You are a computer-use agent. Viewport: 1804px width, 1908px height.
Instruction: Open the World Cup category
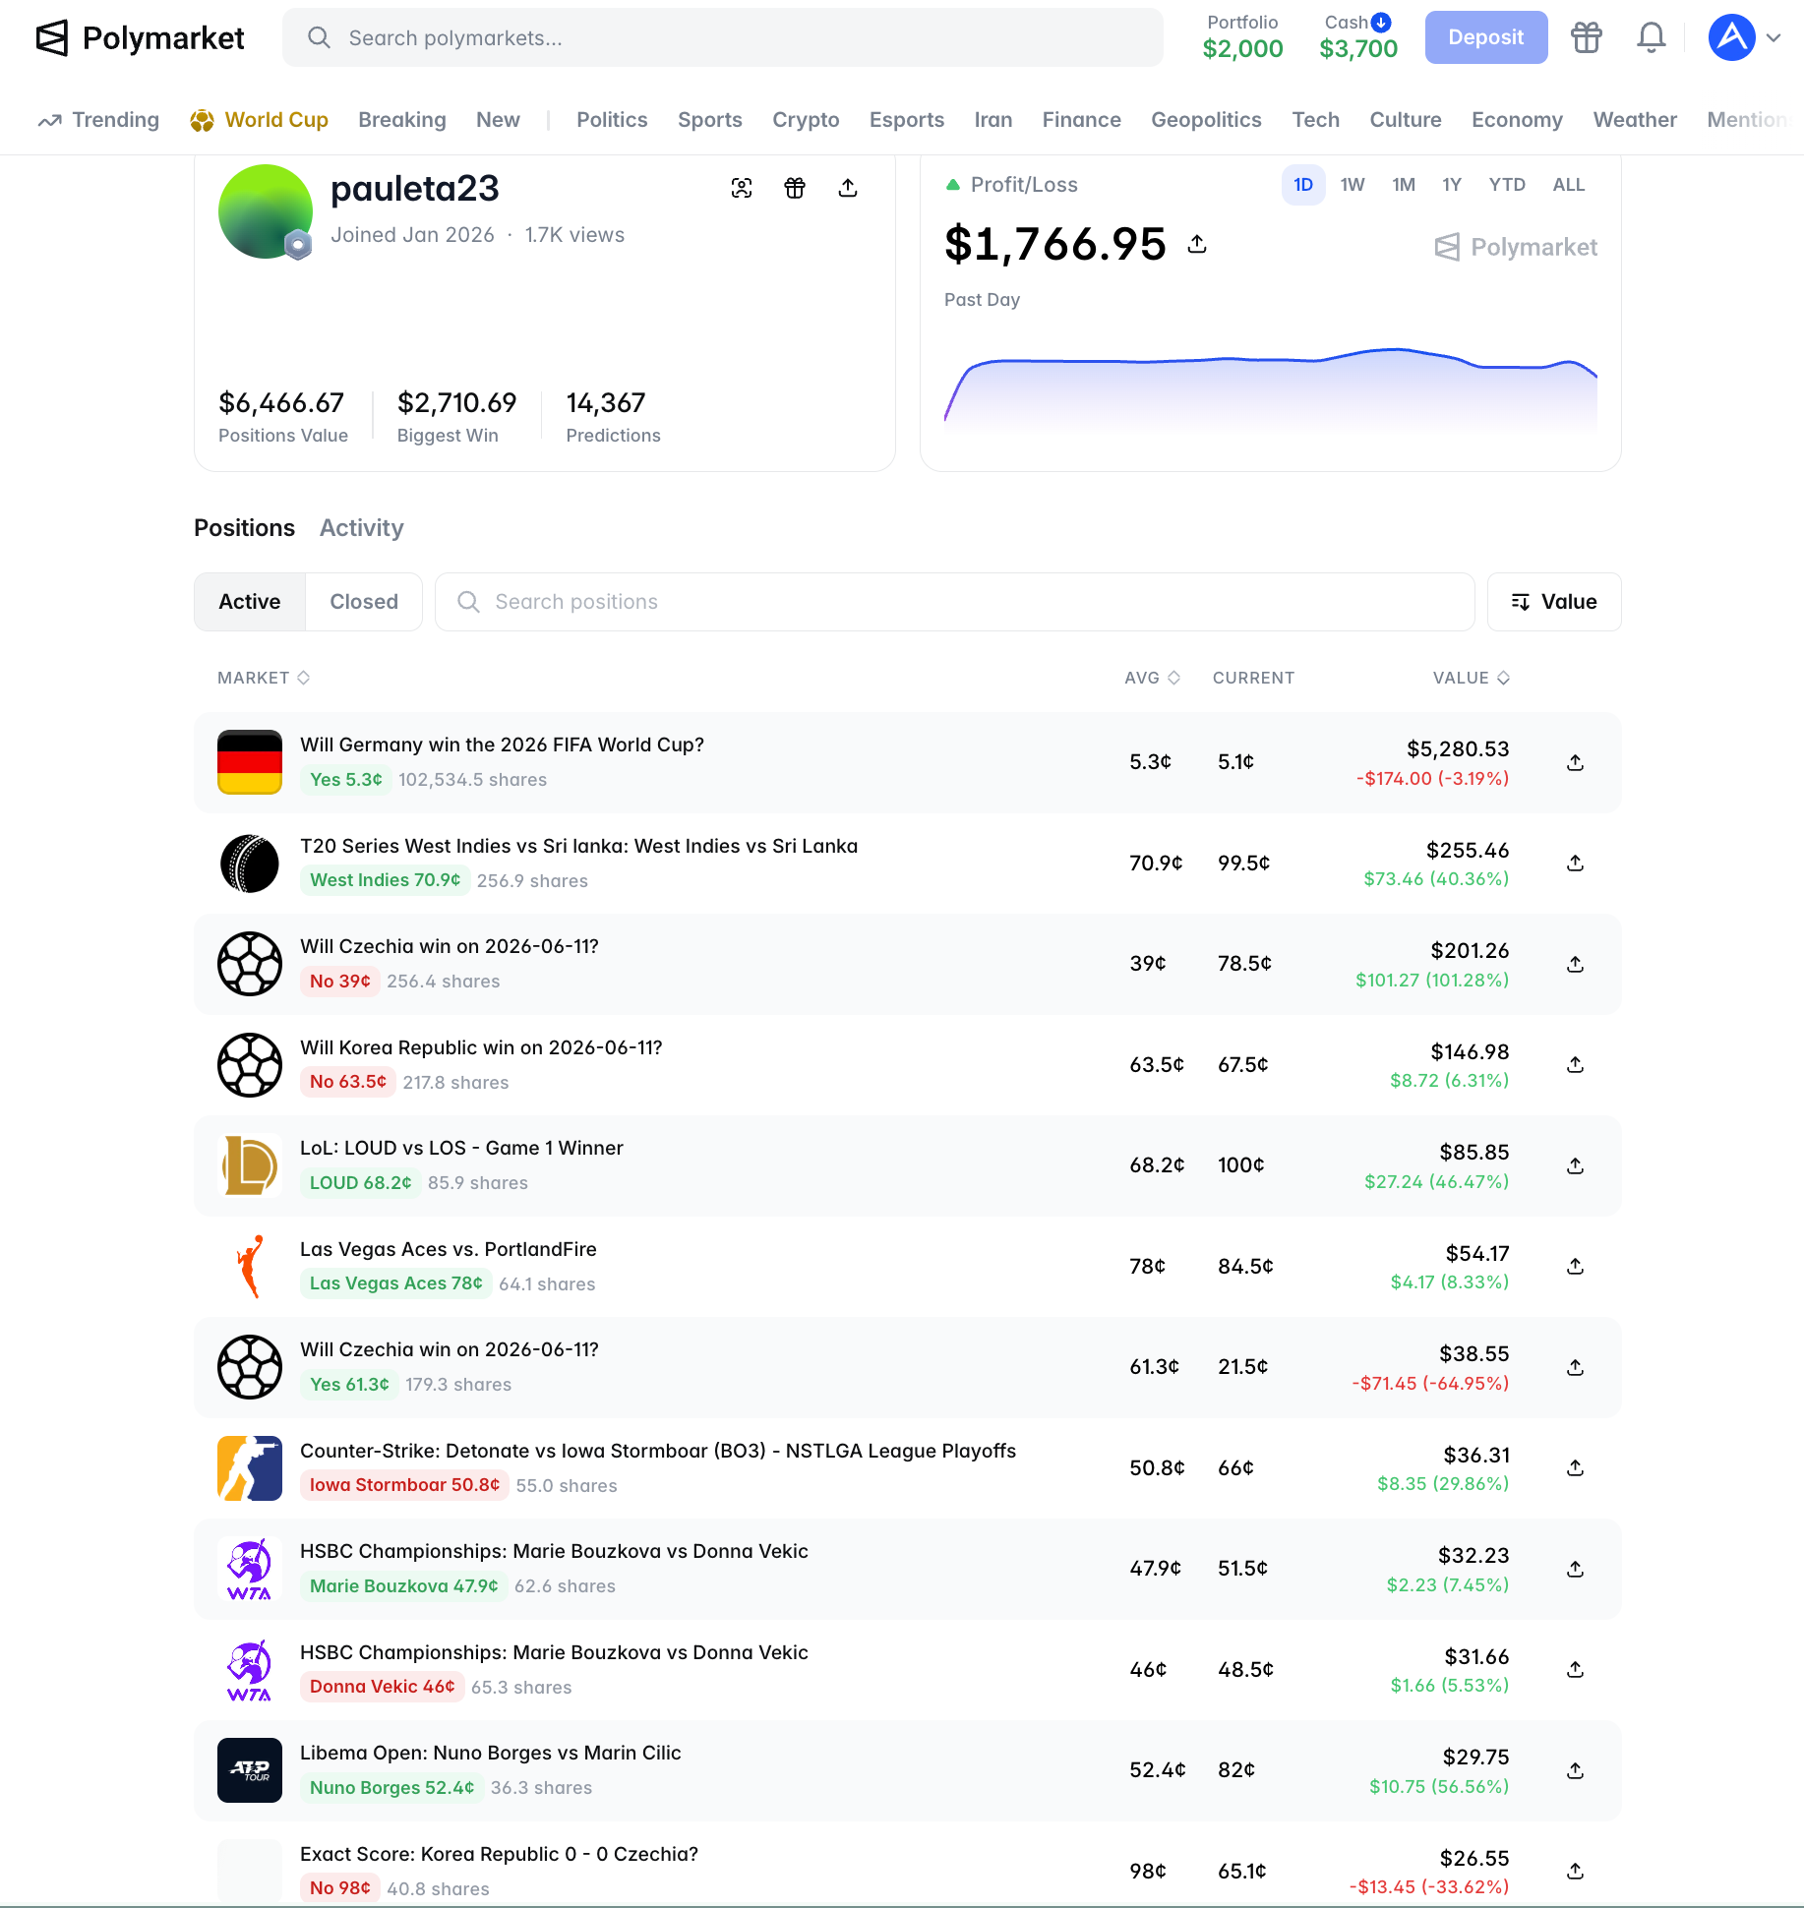pyautogui.click(x=260, y=120)
